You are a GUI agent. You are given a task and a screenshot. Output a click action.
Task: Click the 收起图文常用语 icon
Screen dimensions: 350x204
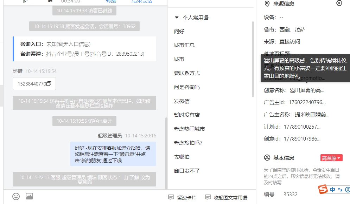(x=208, y=197)
